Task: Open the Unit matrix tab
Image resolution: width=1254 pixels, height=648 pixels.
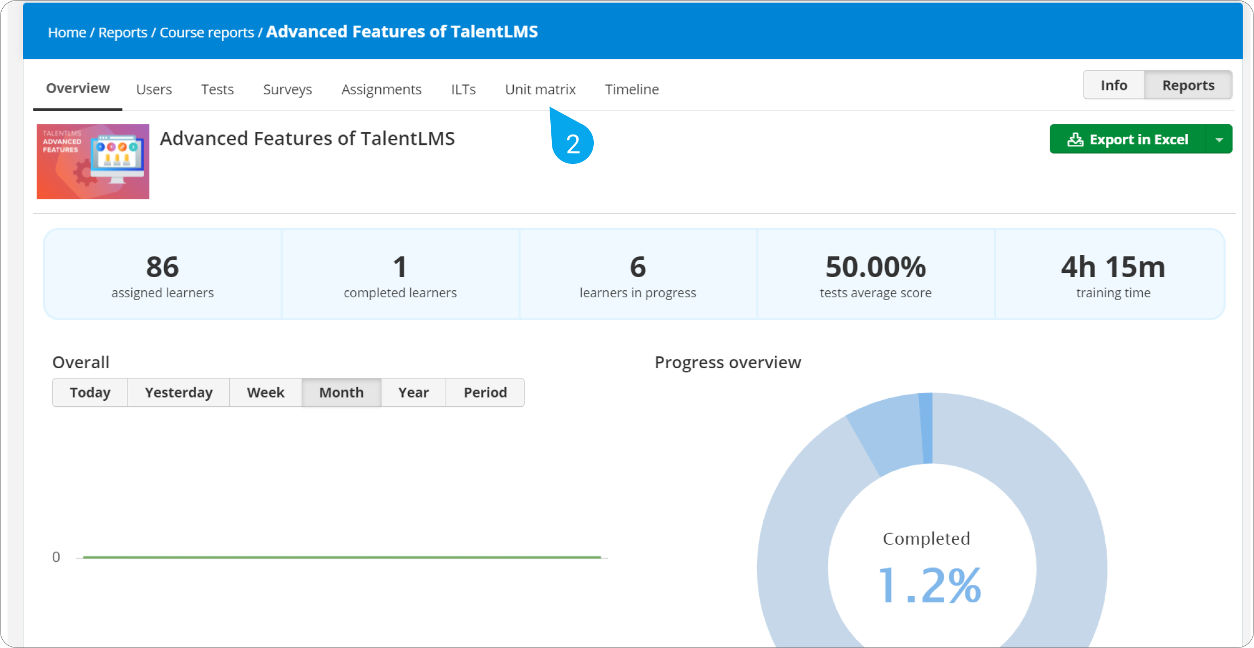Action: pyautogui.click(x=540, y=89)
